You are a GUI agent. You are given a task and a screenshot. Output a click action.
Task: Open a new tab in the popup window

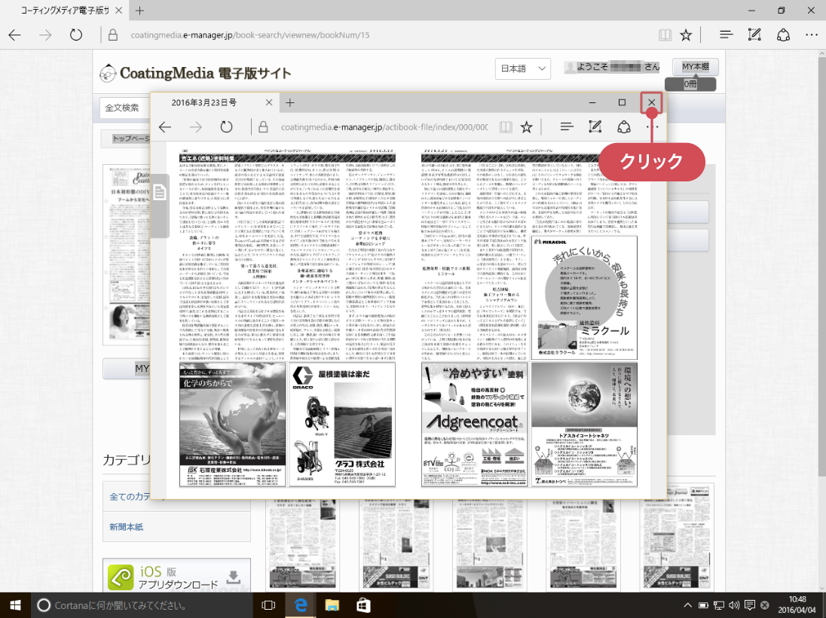(x=290, y=102)
